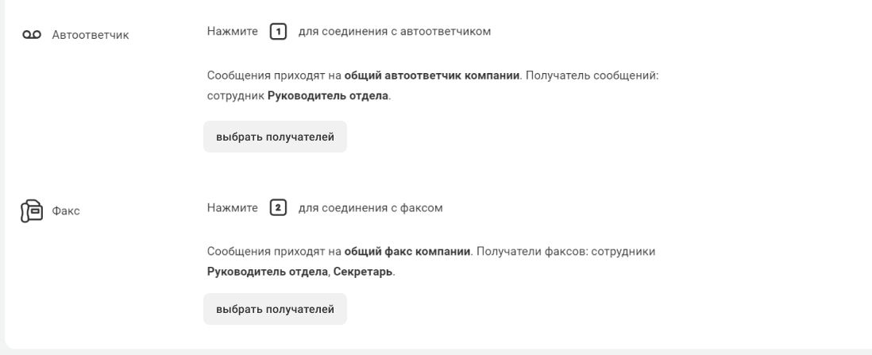Click "Нажмите" in the voicemail row
Viewport: 872px width, 355px height.
(233, 33)
